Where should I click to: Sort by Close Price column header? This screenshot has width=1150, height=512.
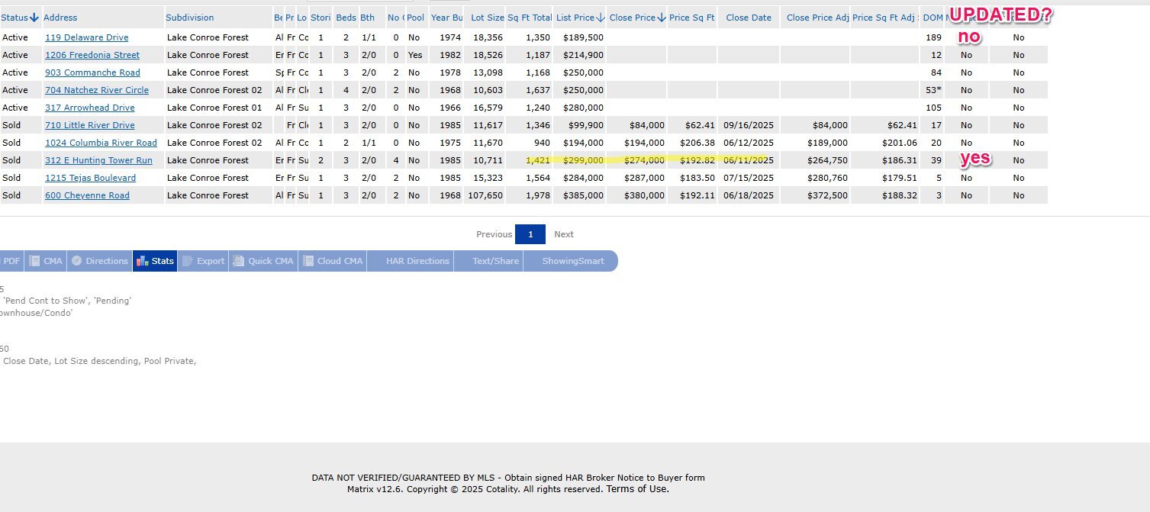coord(632,18)
